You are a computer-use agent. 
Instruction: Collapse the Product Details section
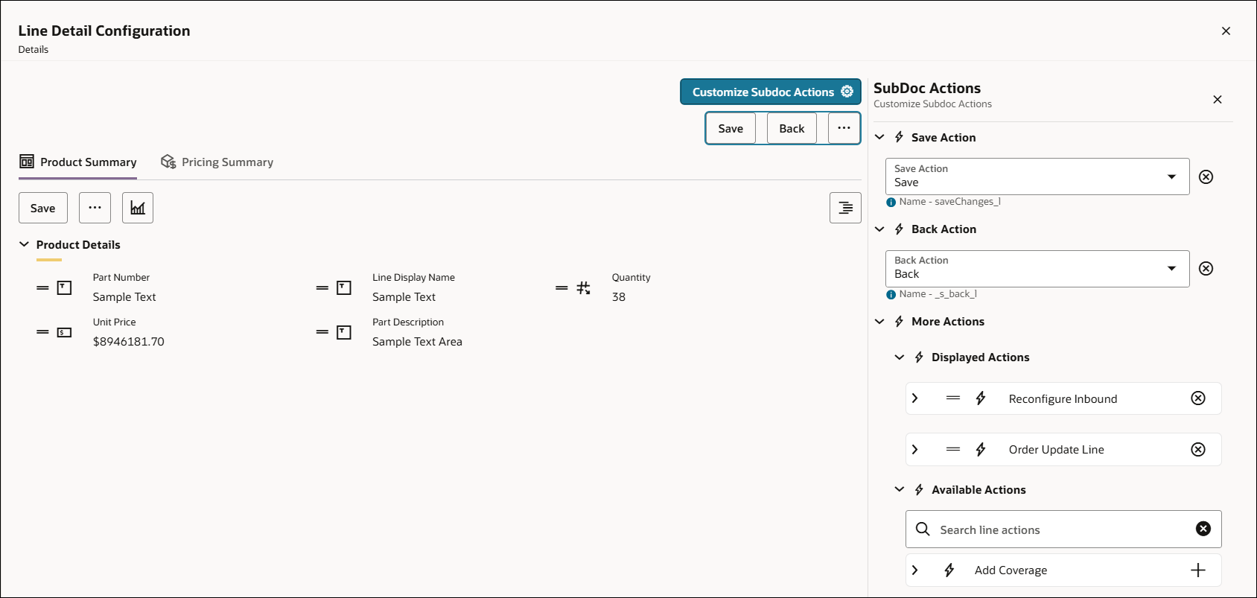click(x=24, y=244)
